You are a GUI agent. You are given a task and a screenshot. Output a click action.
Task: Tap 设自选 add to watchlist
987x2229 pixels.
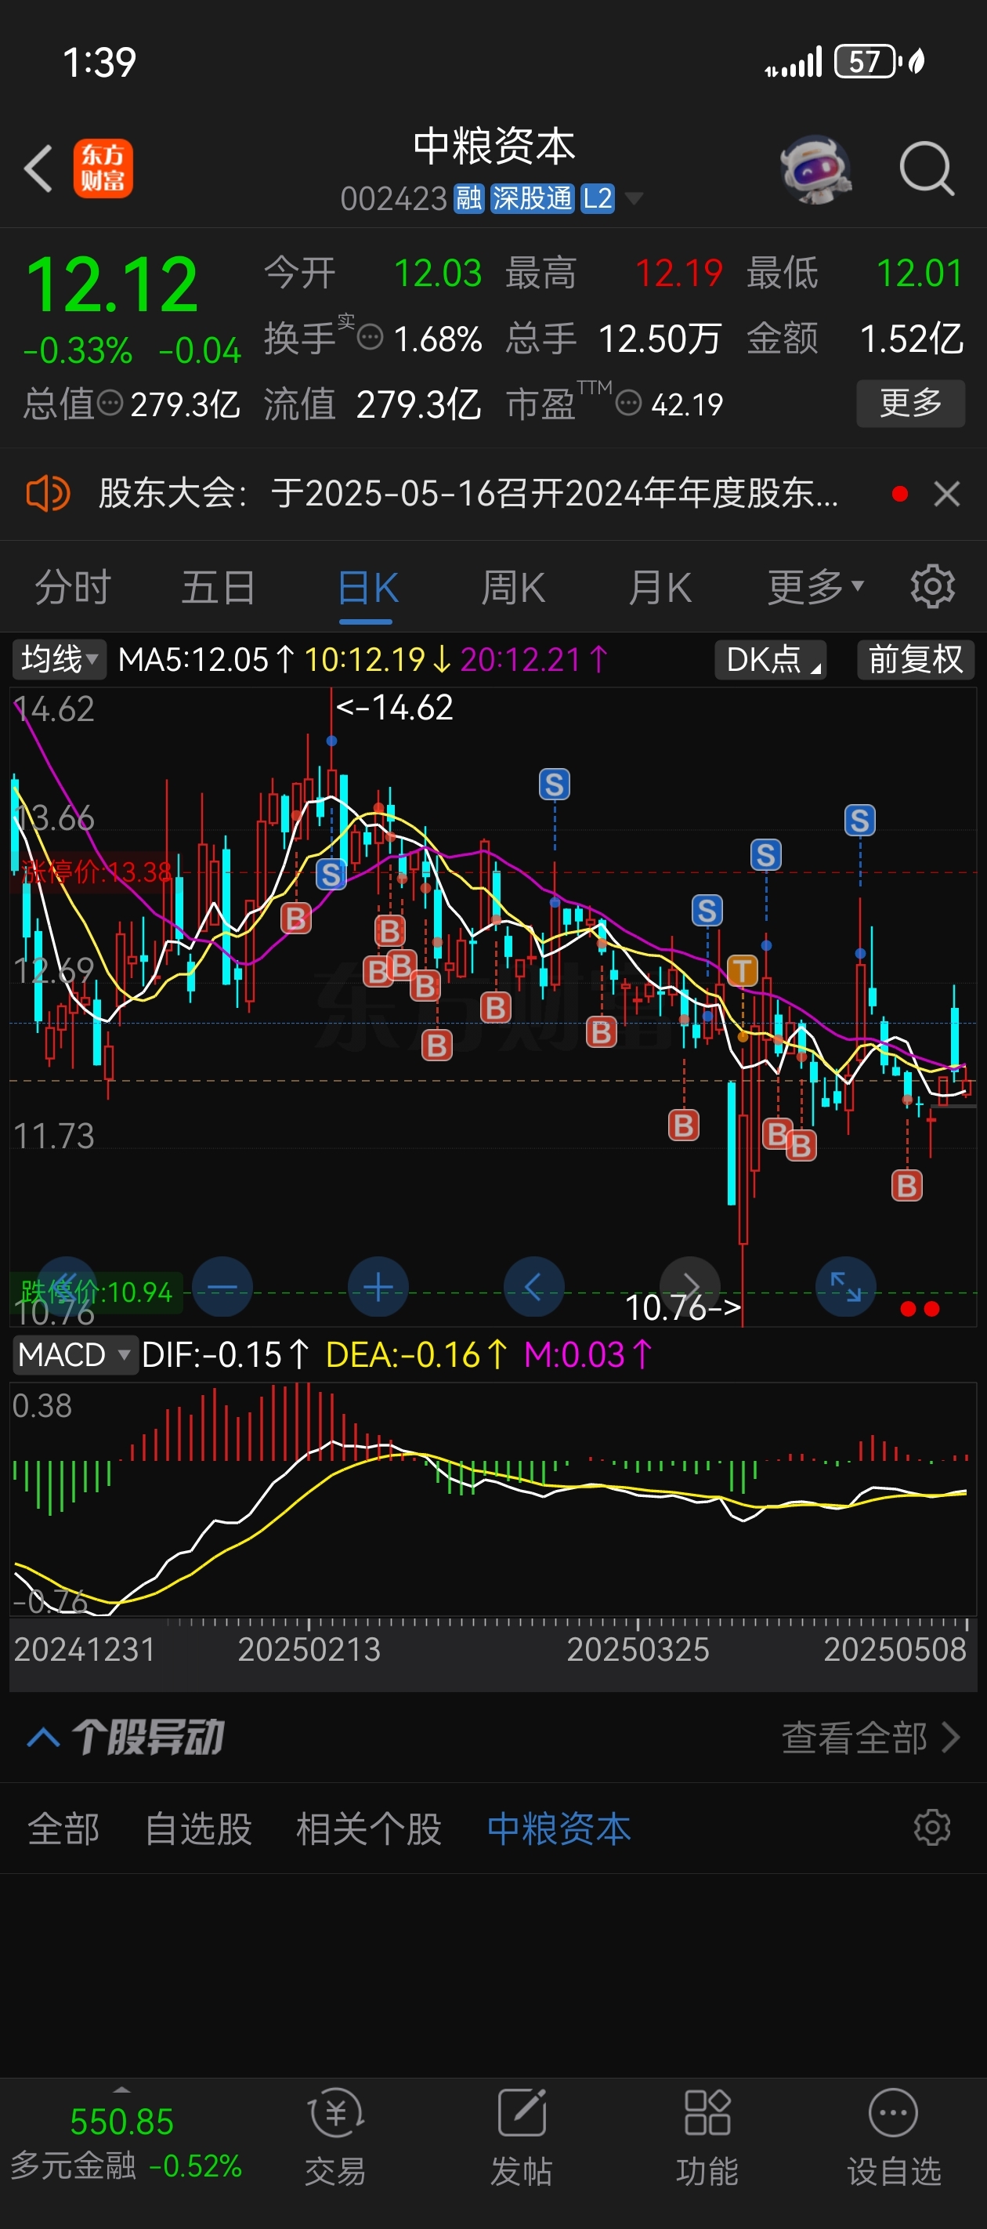coord(894,2137)
